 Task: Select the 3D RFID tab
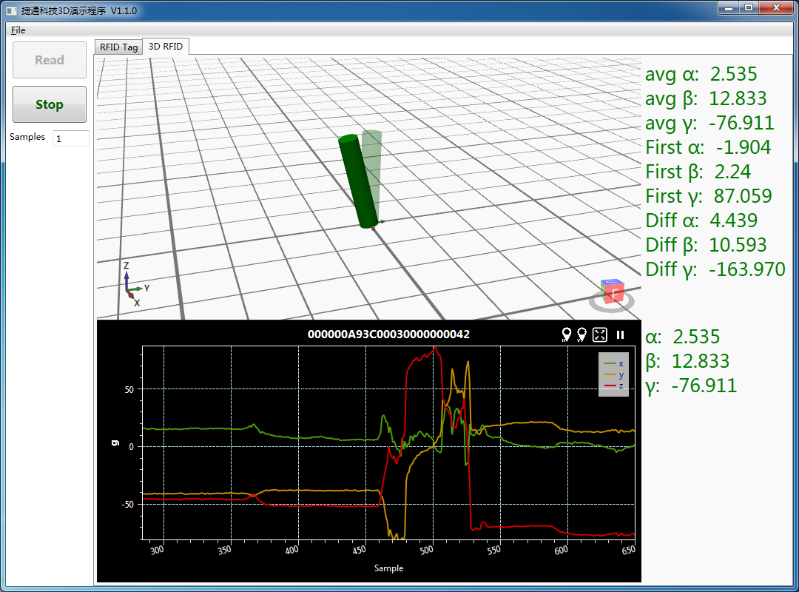pyautogui.click(x=166, y=46)
